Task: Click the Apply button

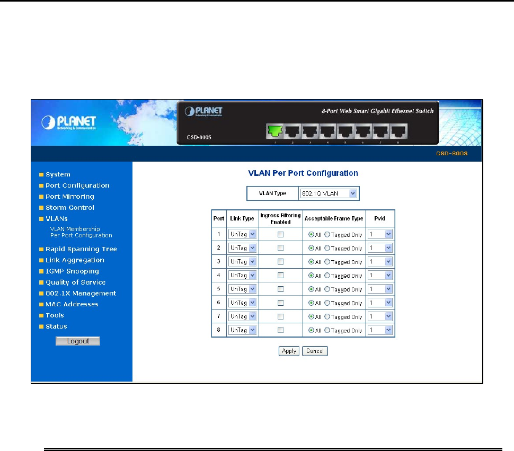Action: 289,351
